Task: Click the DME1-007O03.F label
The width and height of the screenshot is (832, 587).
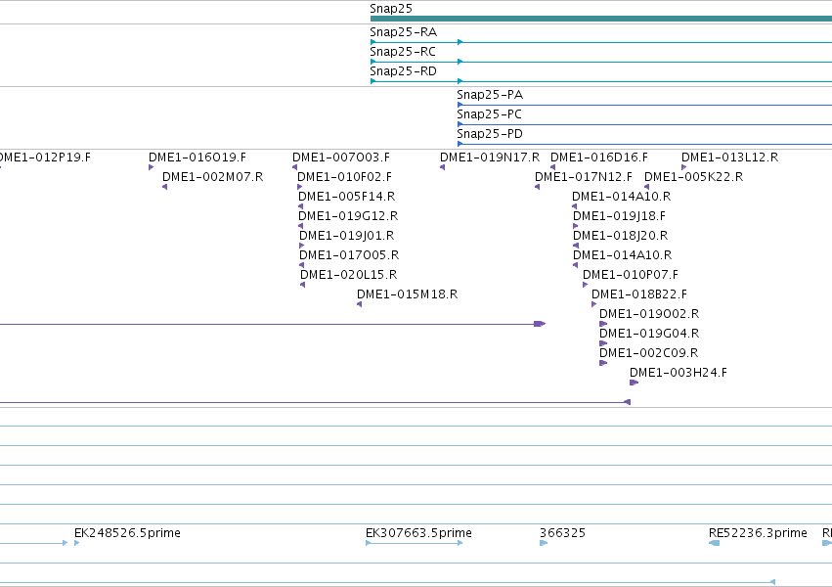Action: tap(341, 158)
